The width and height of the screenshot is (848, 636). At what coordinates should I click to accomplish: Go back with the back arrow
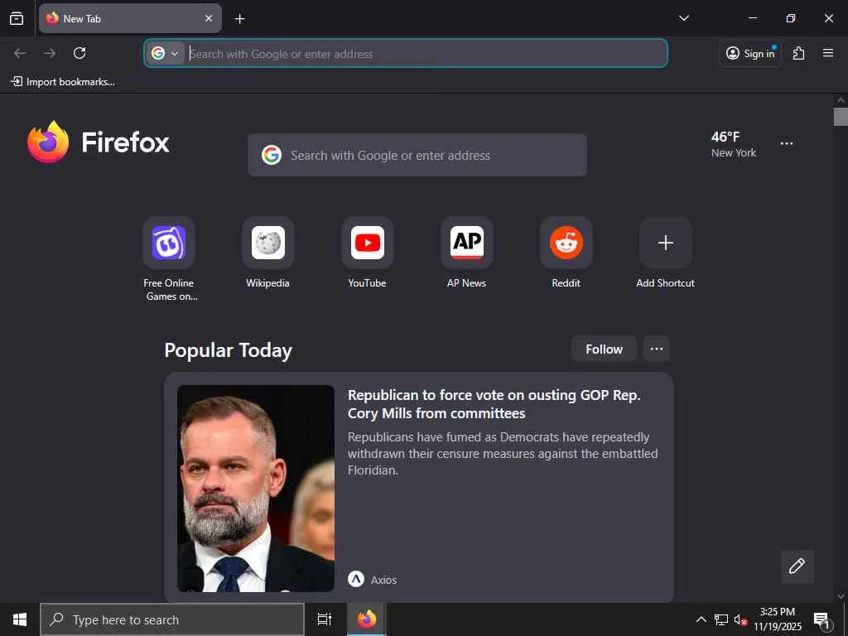click(x=20, y=53)
